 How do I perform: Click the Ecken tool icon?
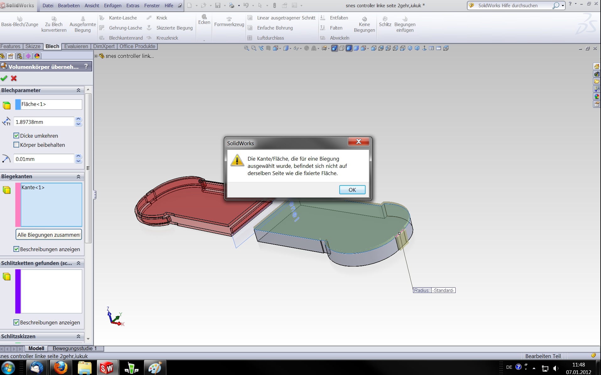[x=204, y=17]
